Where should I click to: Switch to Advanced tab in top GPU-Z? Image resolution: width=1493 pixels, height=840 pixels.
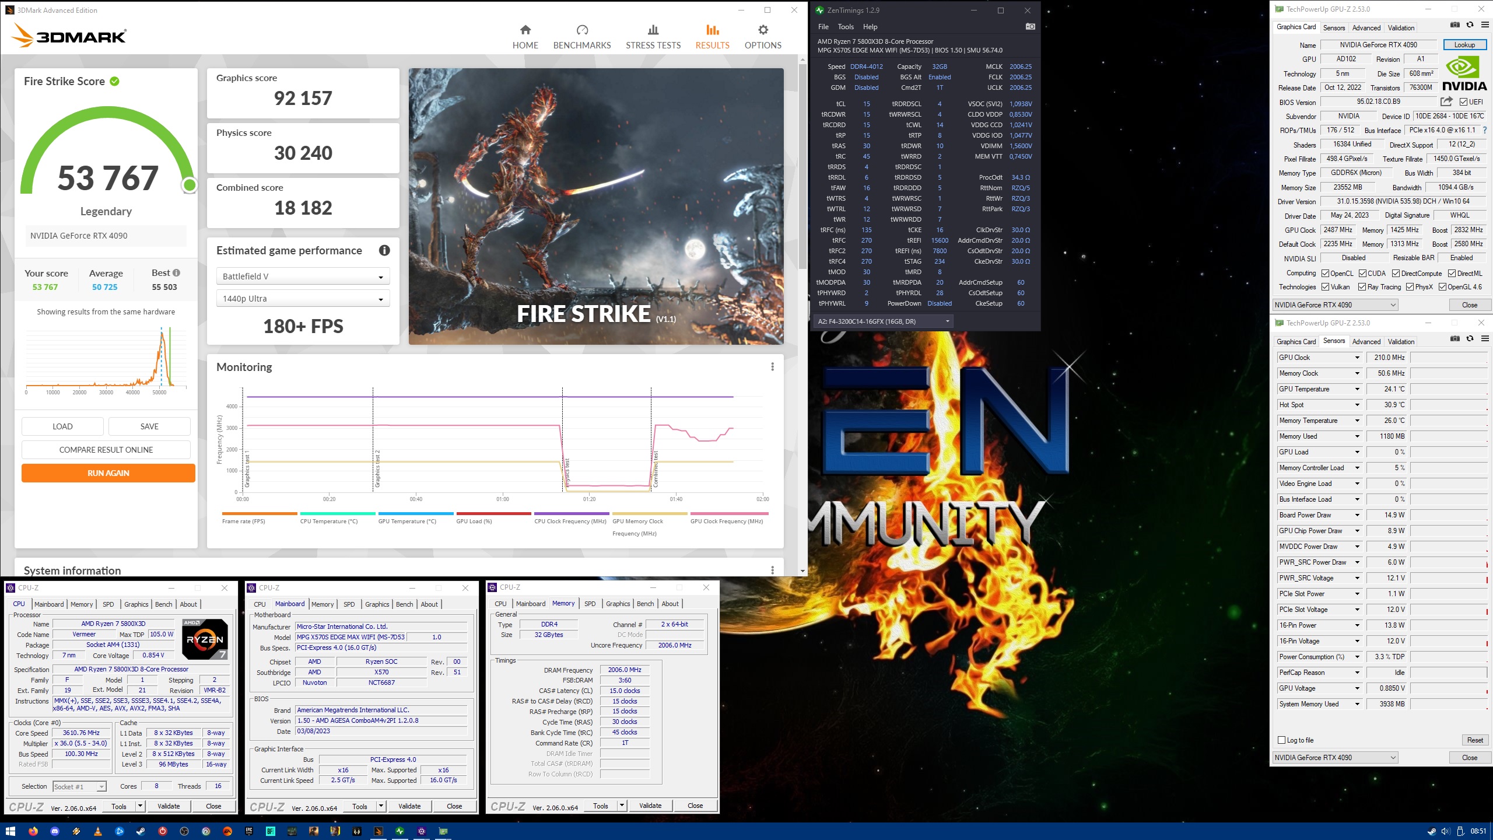[x=1366, y=27]
